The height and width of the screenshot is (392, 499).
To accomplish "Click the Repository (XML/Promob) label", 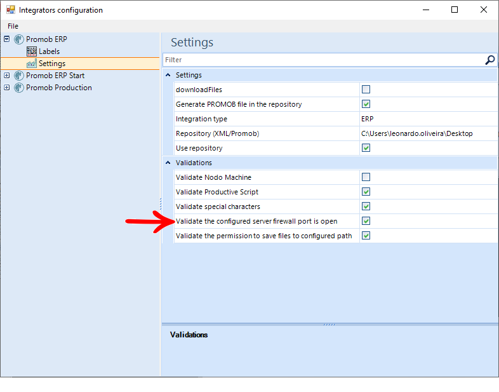I will click(x=217, y=134).
